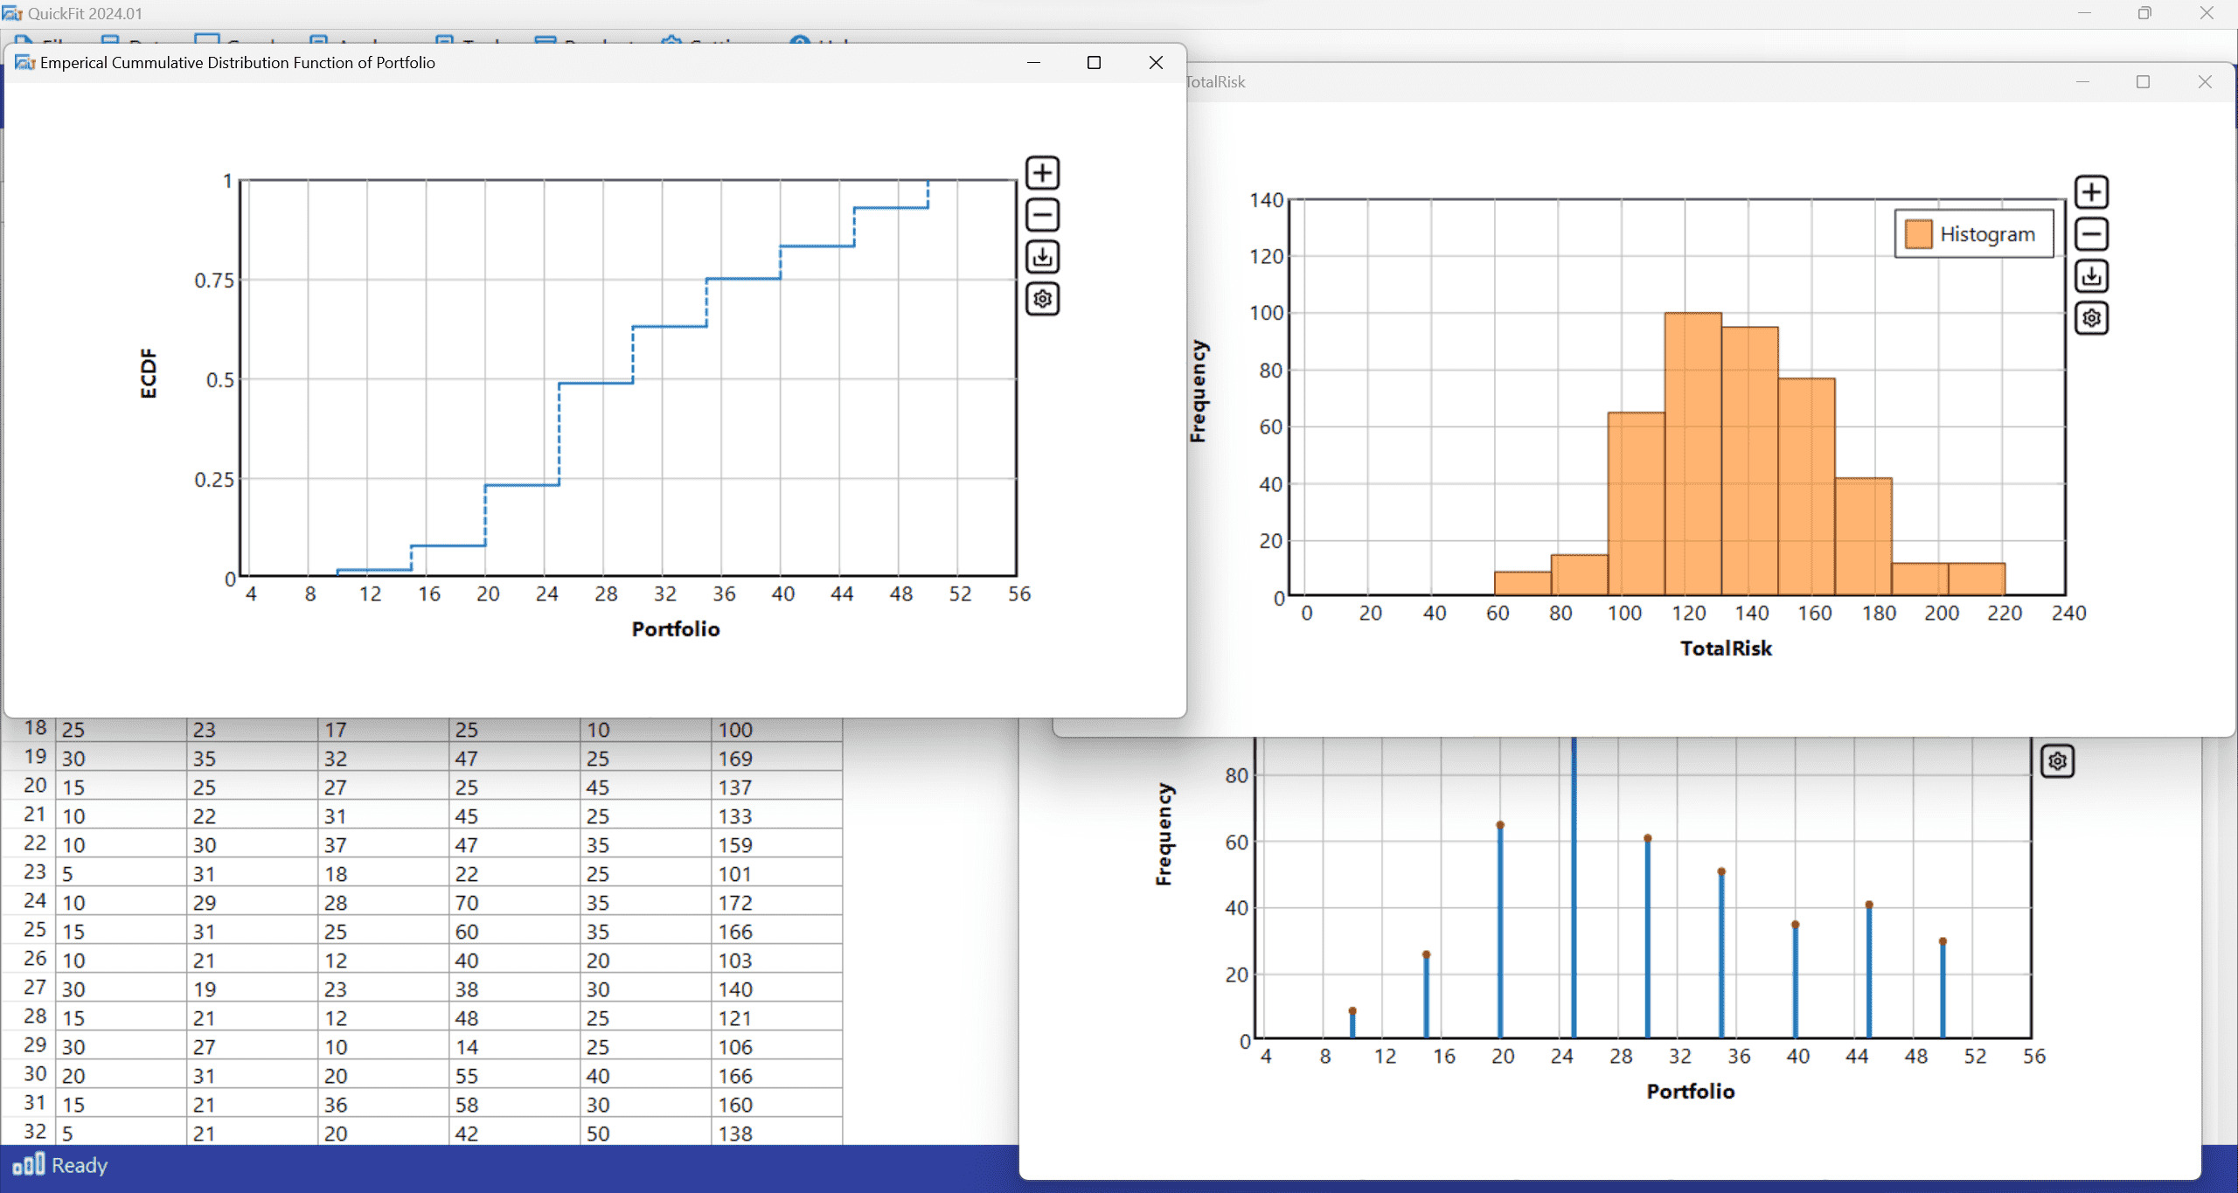Select cell 172 in row 24
Screen dimensions: 2238x1193
[777, 903]
